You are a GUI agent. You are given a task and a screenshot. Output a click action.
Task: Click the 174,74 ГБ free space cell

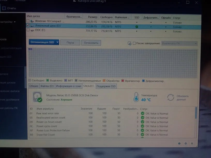[107, 22]
